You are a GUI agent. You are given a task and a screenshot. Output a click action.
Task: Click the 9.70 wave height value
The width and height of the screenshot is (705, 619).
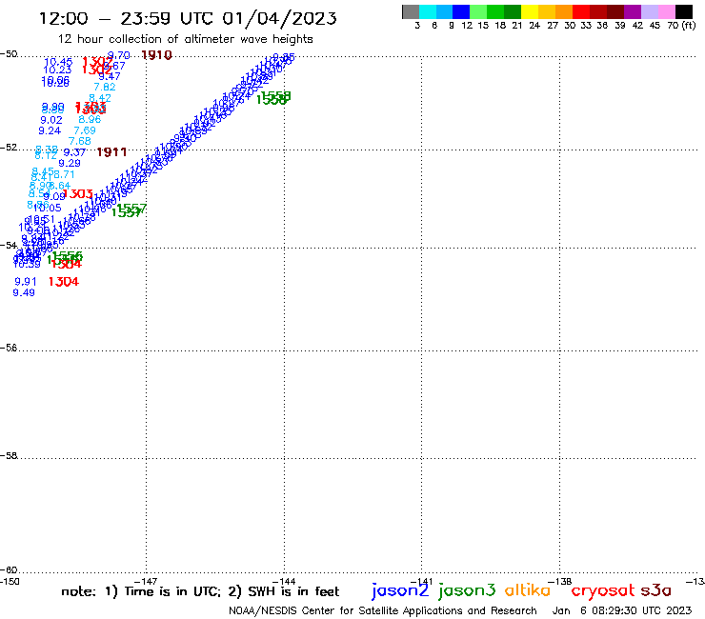click(119, 55)
